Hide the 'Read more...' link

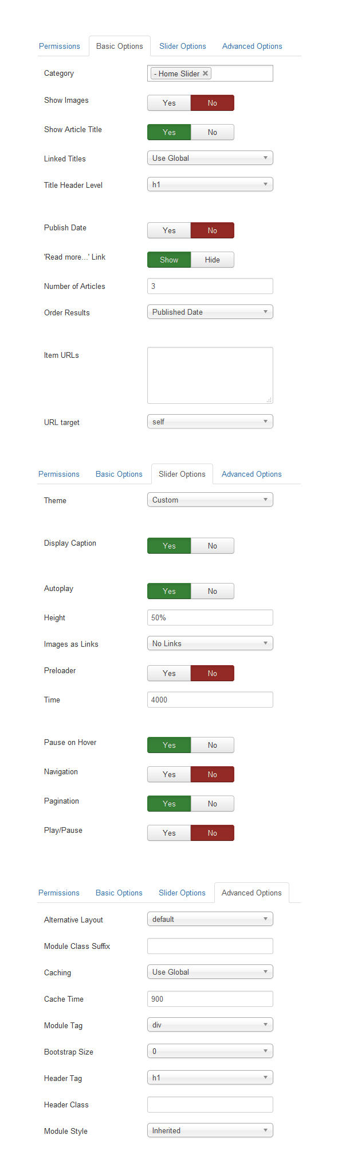click(x=213, y=260)
